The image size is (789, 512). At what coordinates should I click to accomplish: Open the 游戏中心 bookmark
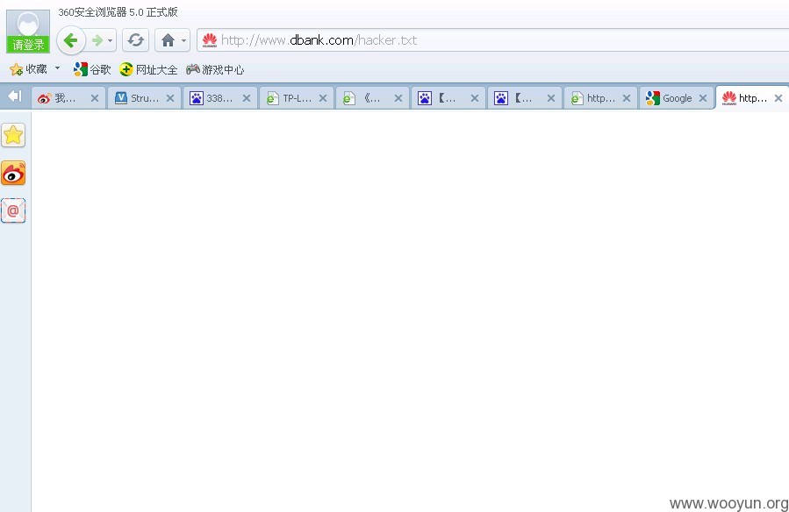(x=215, y=69)
